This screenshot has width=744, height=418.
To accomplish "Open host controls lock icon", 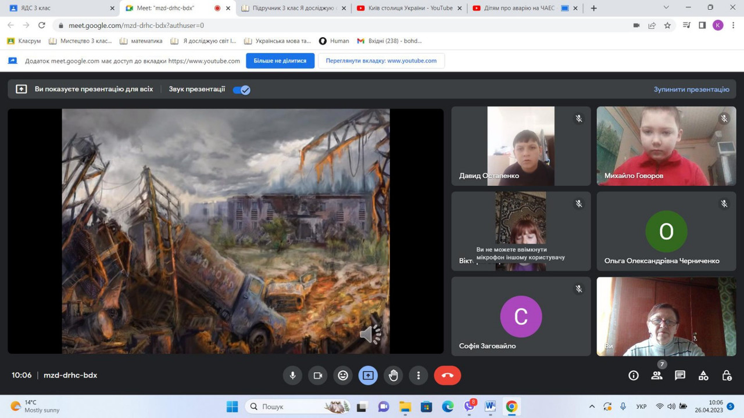I will point(727,376).
